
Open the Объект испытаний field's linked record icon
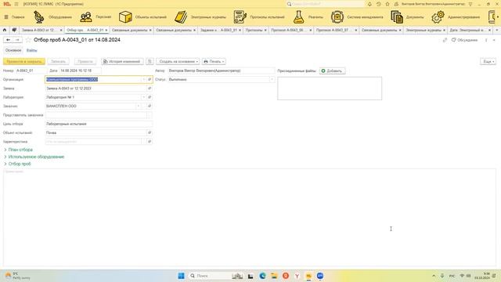click(x=150, y=132)
